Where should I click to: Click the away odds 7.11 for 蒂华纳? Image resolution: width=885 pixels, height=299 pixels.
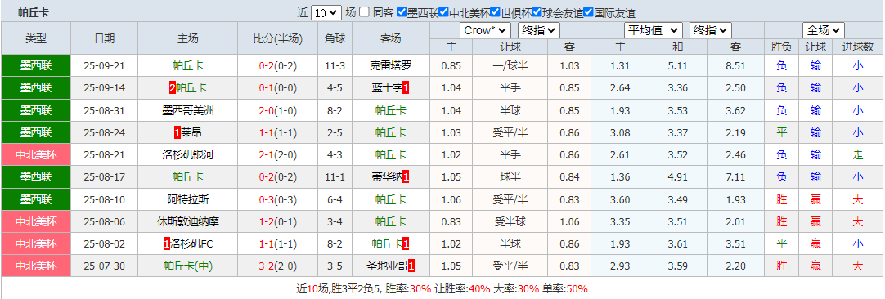point(735,177)
